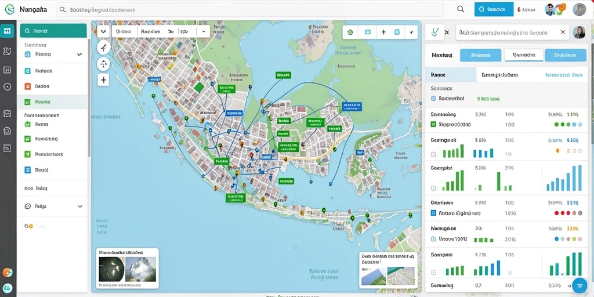The height and width of the screenshot is (297, 594).
Task: Click the compass navigation button on the map
Action: tap(103, 48)
